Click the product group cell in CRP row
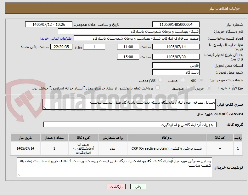Screen dimensions: 248x195 (83, 148)
